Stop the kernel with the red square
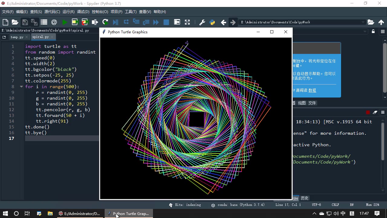Image resolution: width=387 pixels, height=218 pixels. click(x=368, y=112)
